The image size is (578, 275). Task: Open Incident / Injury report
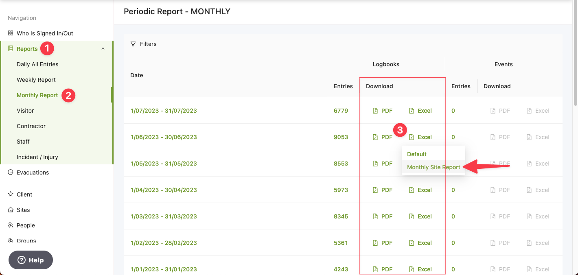click(37, 157)
